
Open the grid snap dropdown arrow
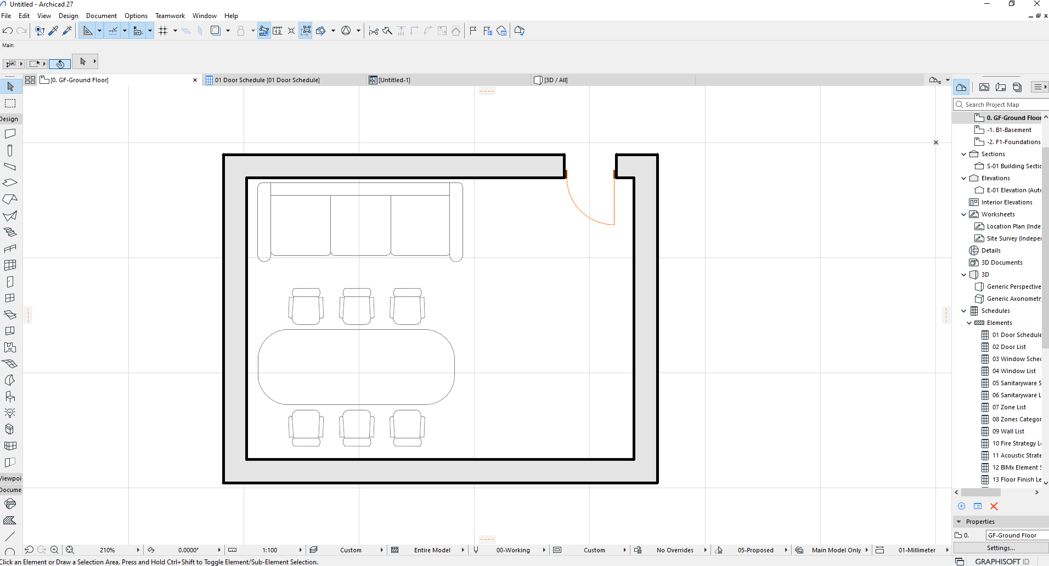pyautogui.click(x=175, y=31)
